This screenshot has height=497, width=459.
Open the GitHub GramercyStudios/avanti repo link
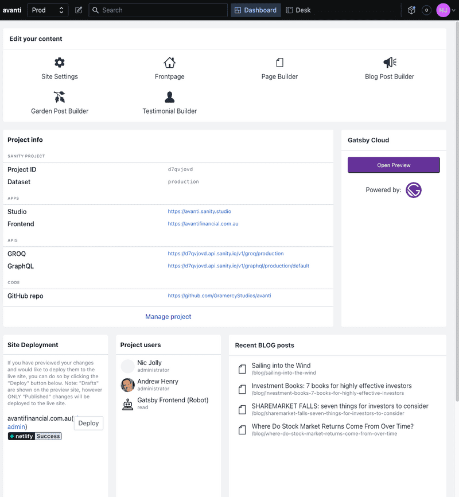click(x=219, y=296)
